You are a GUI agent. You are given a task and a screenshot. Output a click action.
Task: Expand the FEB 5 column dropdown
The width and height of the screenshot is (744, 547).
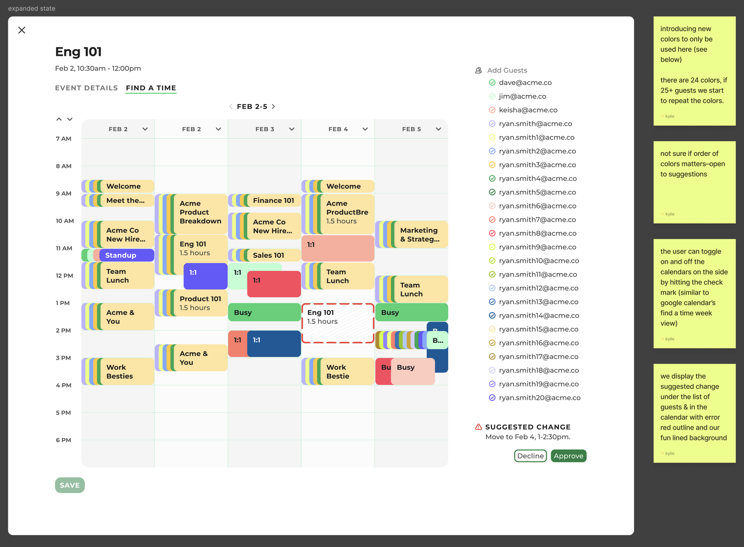pos(438,129)
